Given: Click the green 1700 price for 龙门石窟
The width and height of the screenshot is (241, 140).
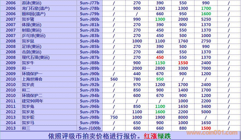Looking at the screenshot, I should (x=206, y=8).
